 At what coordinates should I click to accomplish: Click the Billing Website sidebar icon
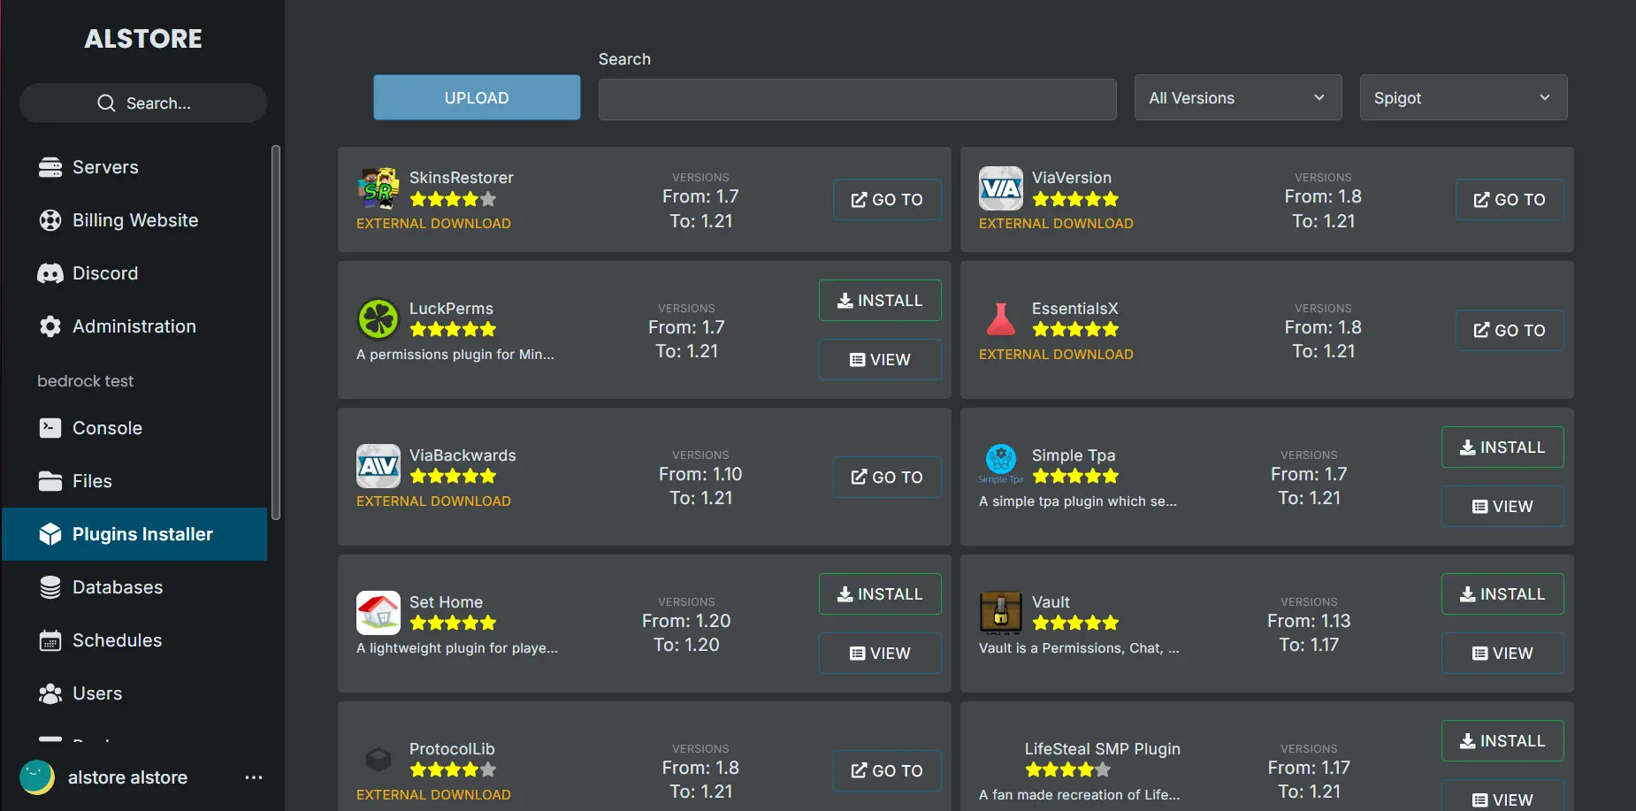(x=50, y=219)
